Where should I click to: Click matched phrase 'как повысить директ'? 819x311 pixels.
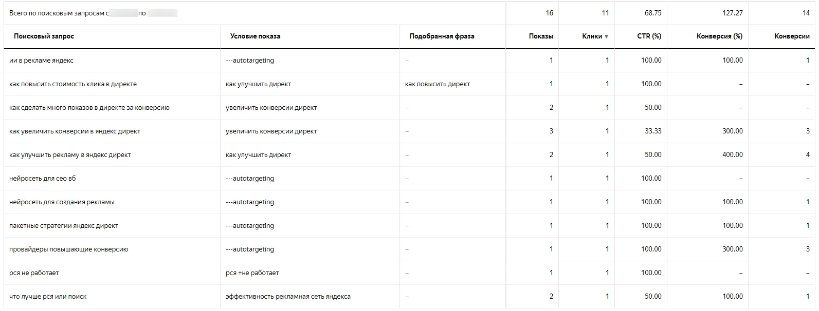click(x=438, y=84)
